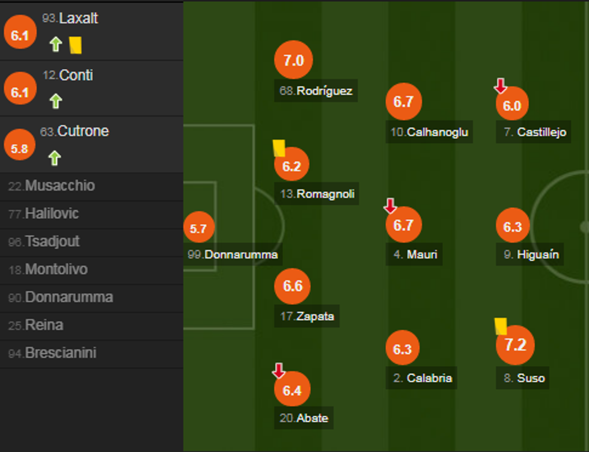Click Laxalt's green substitution arrow

click(56, 44)
